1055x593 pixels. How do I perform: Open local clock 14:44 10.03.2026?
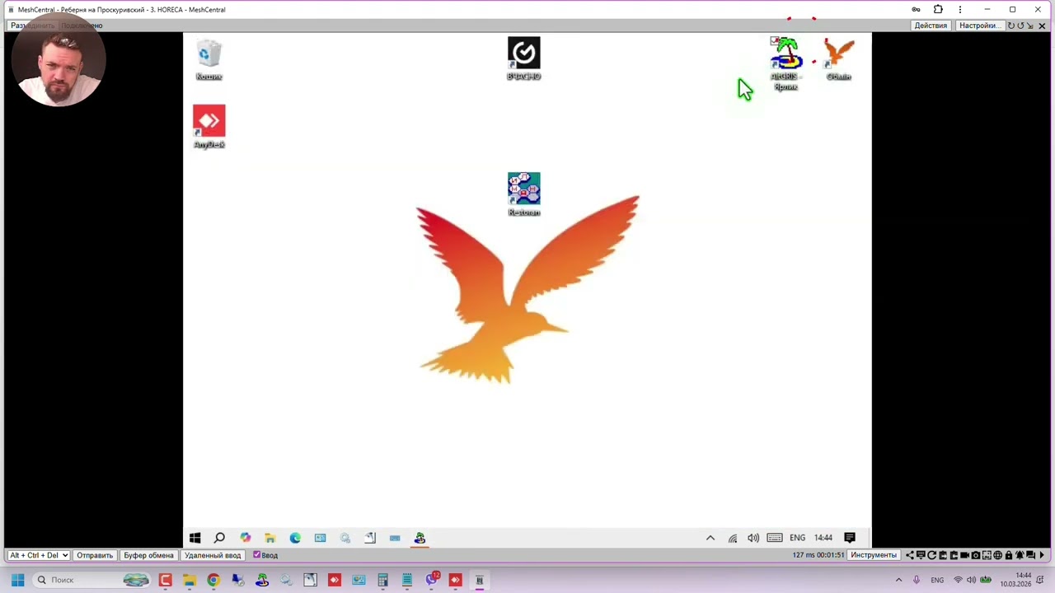(1015, 580)
